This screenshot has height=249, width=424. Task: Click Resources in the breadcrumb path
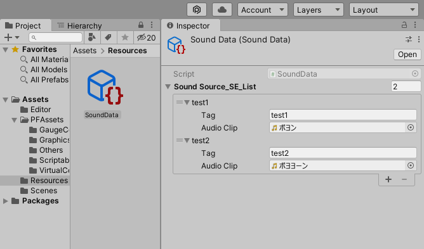click(128, 51)
